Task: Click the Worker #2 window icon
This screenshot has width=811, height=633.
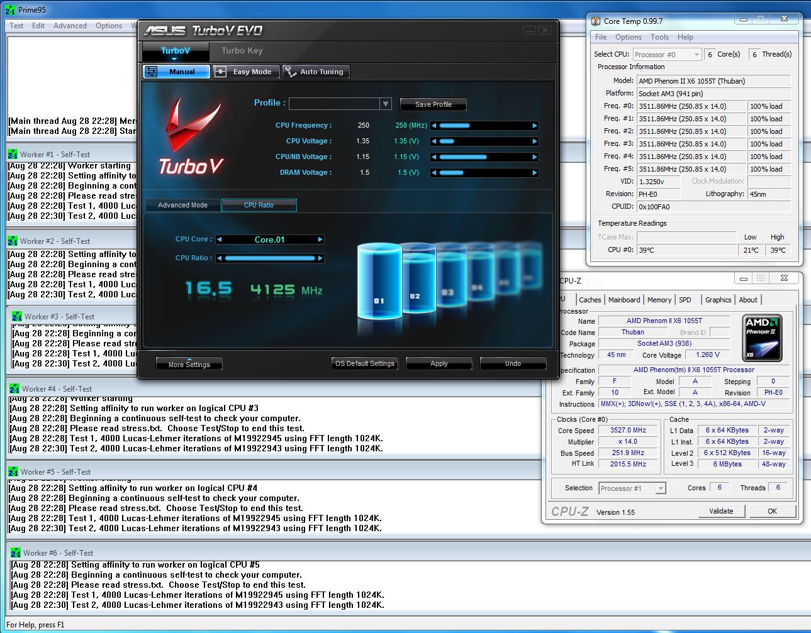Action: [x=13, y=241]
